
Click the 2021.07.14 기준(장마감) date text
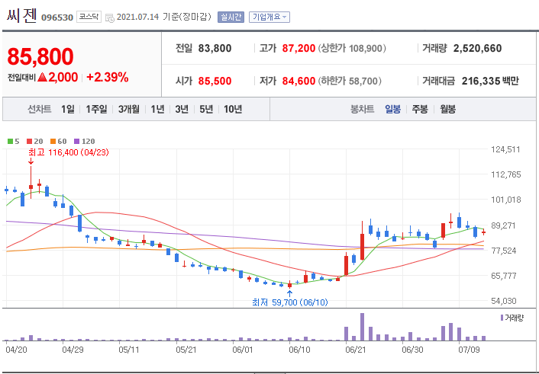(164, 17)
